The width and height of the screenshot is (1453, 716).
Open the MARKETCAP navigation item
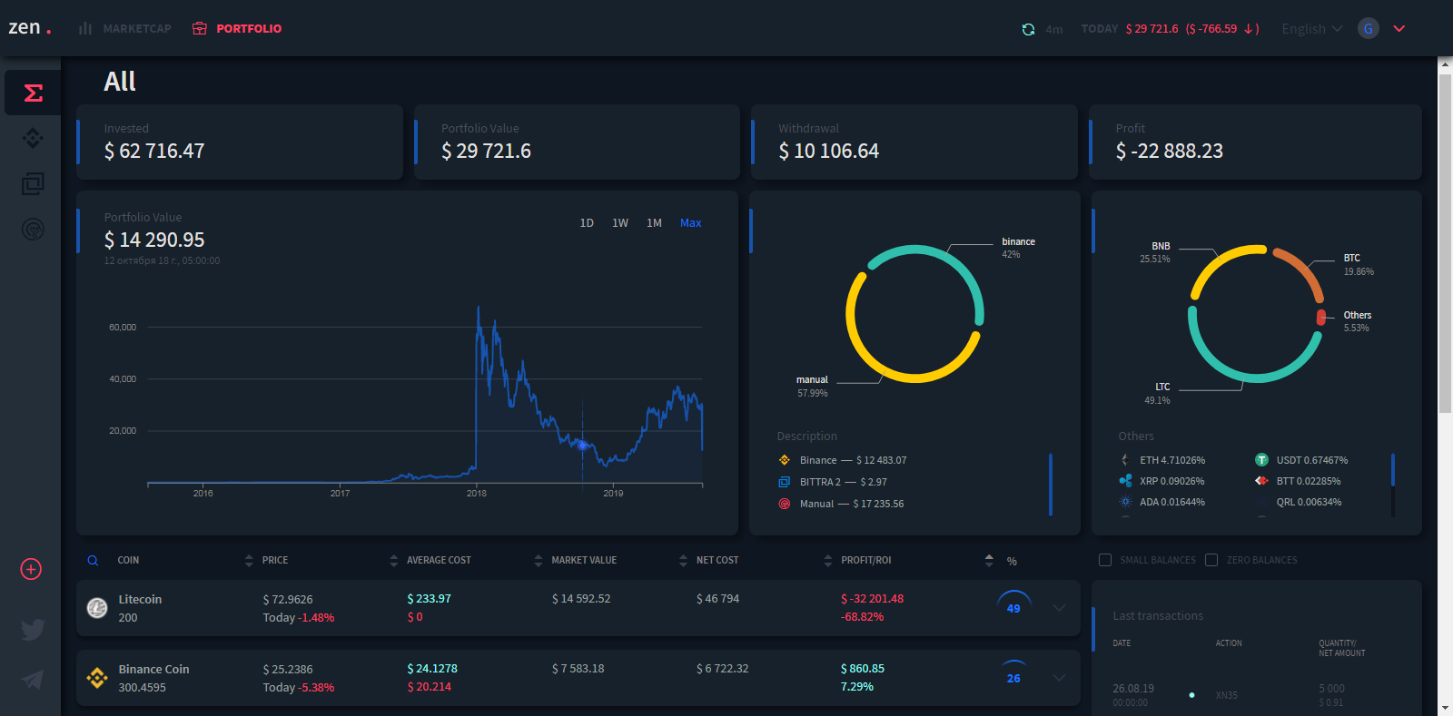[124, 29]
